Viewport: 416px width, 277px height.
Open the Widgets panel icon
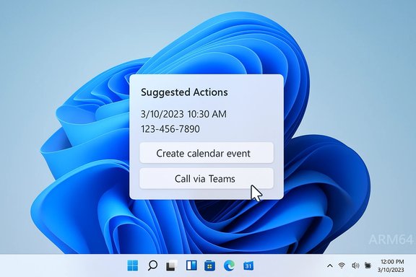coord(191,265)
